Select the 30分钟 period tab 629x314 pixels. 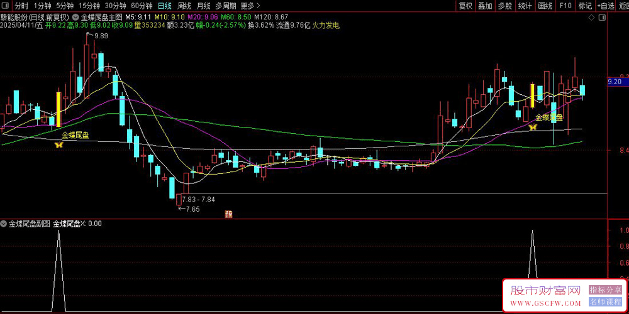(x=116, y=6)
